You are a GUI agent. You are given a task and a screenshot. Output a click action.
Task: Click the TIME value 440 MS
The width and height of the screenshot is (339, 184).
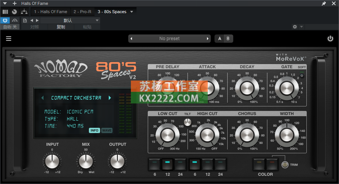pos(75,126)
